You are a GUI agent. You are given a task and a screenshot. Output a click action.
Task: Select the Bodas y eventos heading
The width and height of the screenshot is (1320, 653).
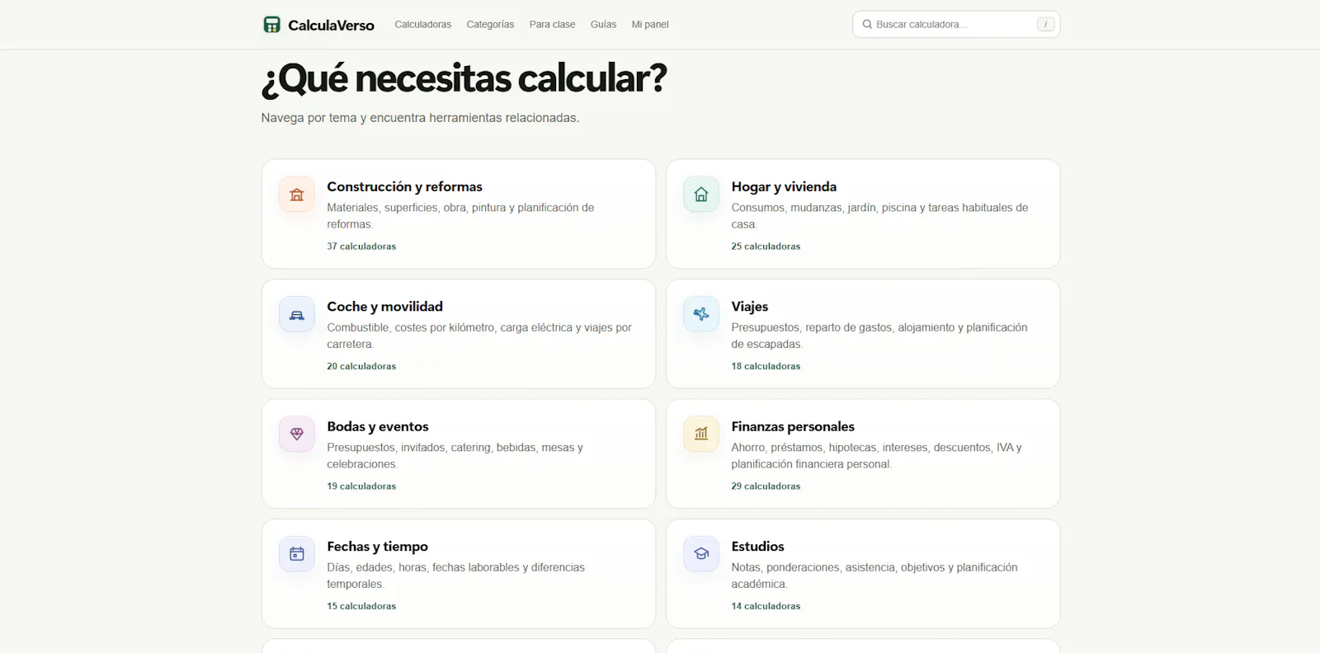[378, 426]
